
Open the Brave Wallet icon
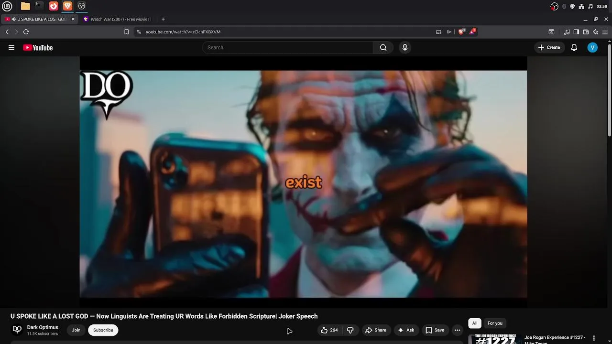(x=586, y=32)
